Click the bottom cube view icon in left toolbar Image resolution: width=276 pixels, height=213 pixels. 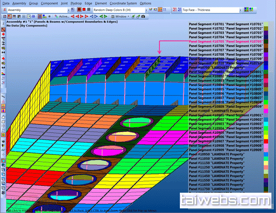[x=3, y=188]
